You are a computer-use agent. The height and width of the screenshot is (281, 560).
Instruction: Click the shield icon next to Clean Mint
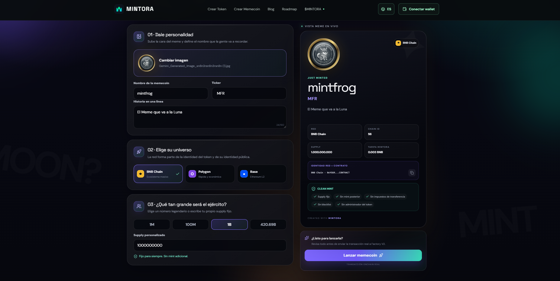click(x=313, y=189)
